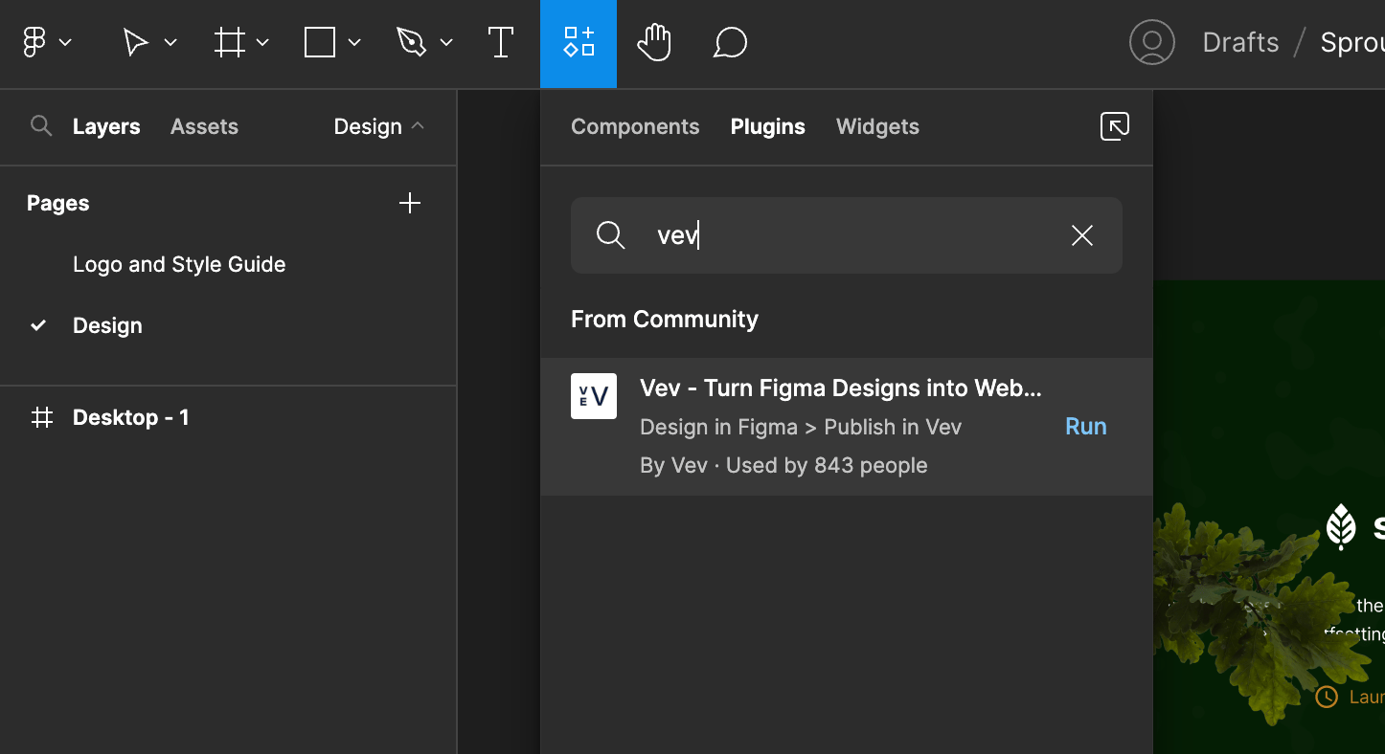
Task: Open the Widgets tab
Action: point(877,126)
